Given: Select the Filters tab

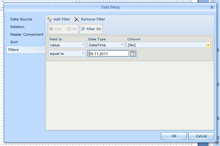Looking at the screenshot, I should point(26,50).
